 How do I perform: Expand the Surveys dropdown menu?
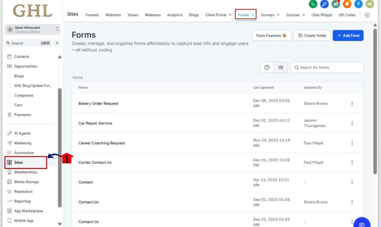point(270,15)
